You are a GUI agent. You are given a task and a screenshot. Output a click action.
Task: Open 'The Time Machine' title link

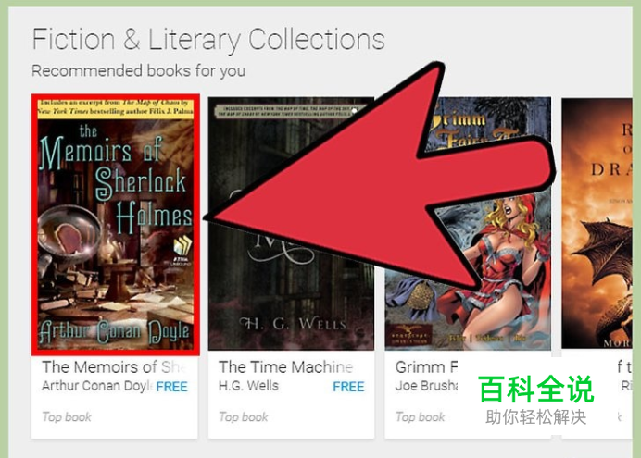(x=285, y=367)
